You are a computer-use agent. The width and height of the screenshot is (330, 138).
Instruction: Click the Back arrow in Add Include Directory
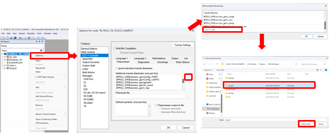pyautogui.click(x=204, y=64)
